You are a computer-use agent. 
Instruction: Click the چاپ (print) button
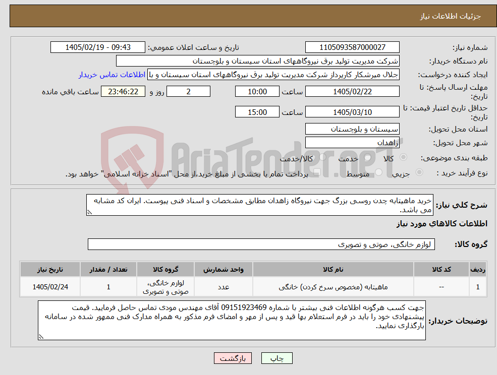point(277,358)
